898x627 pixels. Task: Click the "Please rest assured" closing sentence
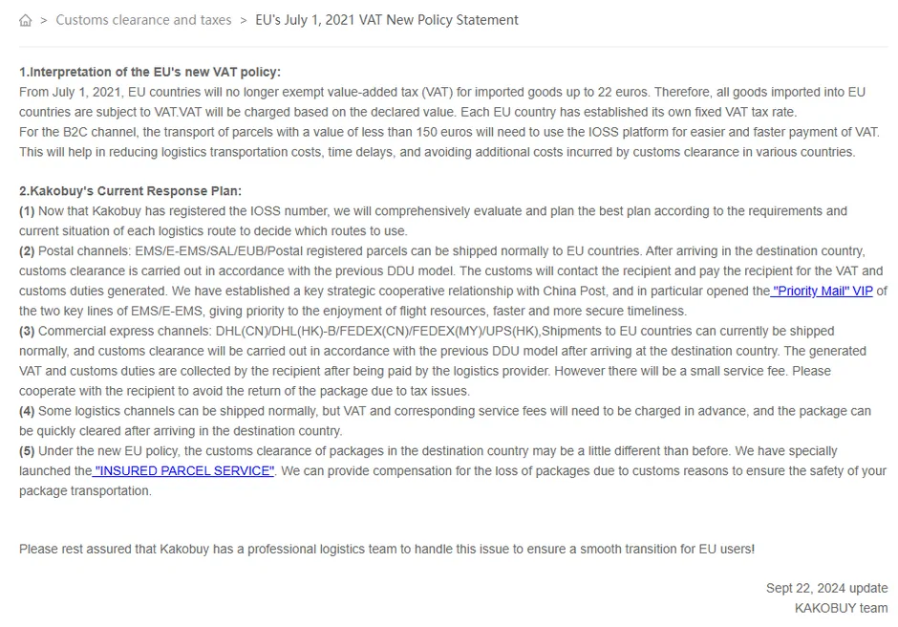[387, 549]
